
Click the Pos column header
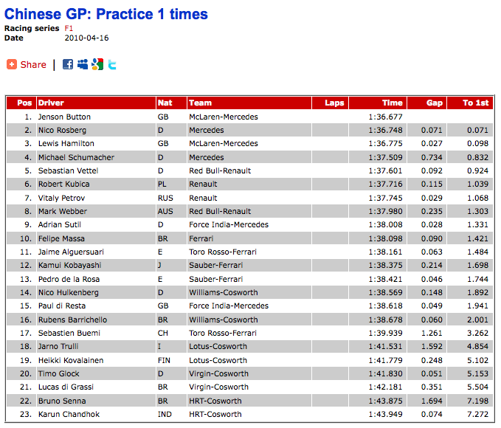pos(24,103)
